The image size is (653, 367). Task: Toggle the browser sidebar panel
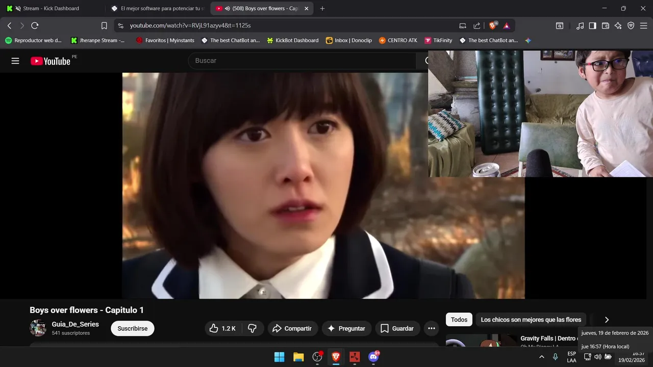593,25
